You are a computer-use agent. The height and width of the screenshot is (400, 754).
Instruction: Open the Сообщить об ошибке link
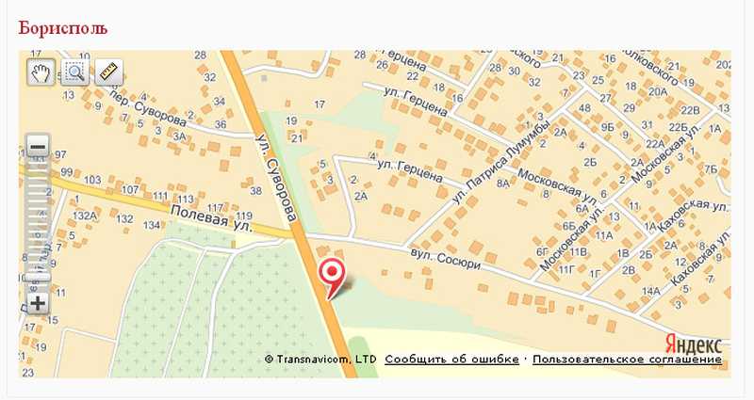(x=451, y=360)
